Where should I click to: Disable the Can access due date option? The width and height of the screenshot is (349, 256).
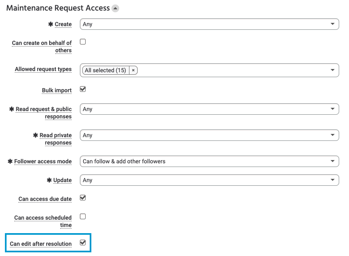pyautogui.click(x=82, y=197)
